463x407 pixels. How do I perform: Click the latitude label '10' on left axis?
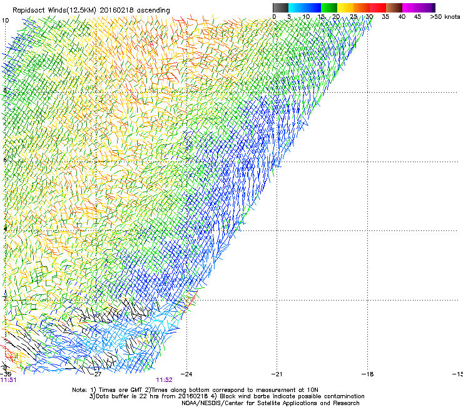click(5, 21)
